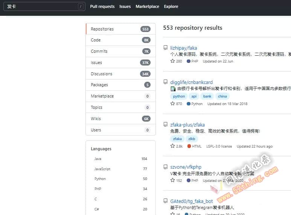
Task: Click the 553 count badge for Repositories
Action: point(145,29)
